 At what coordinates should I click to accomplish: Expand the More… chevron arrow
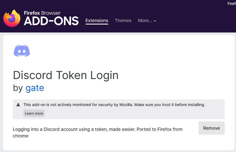coord(155,21)
